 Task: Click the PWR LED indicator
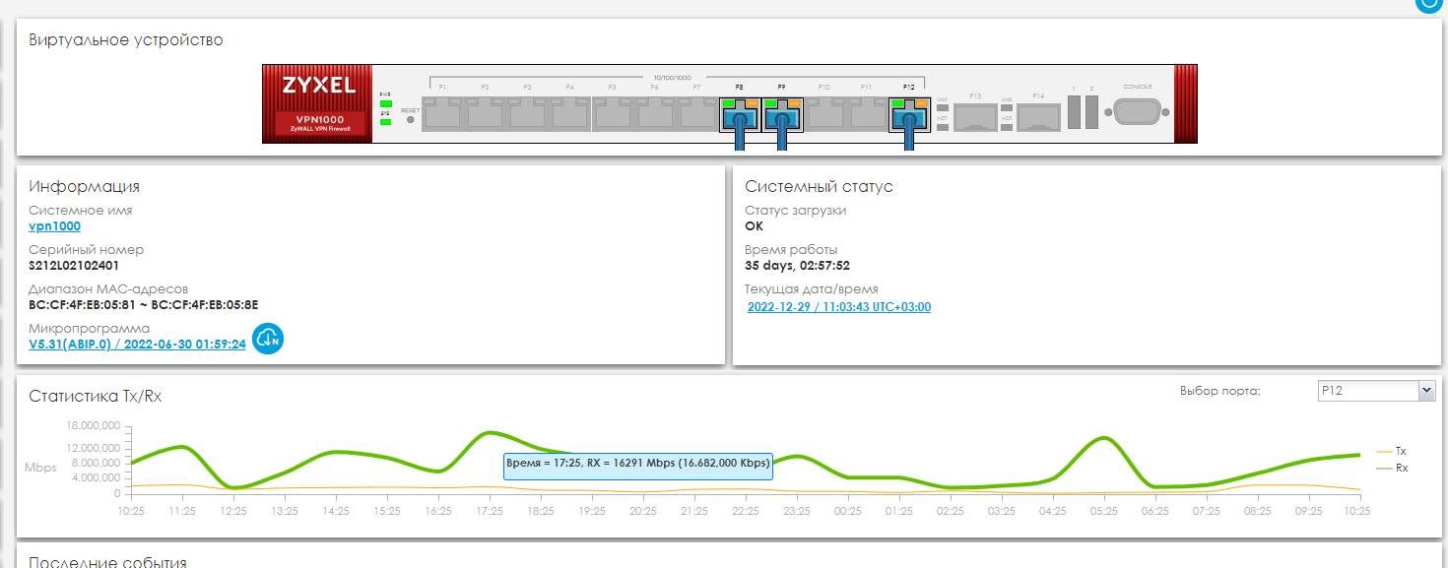385,103
